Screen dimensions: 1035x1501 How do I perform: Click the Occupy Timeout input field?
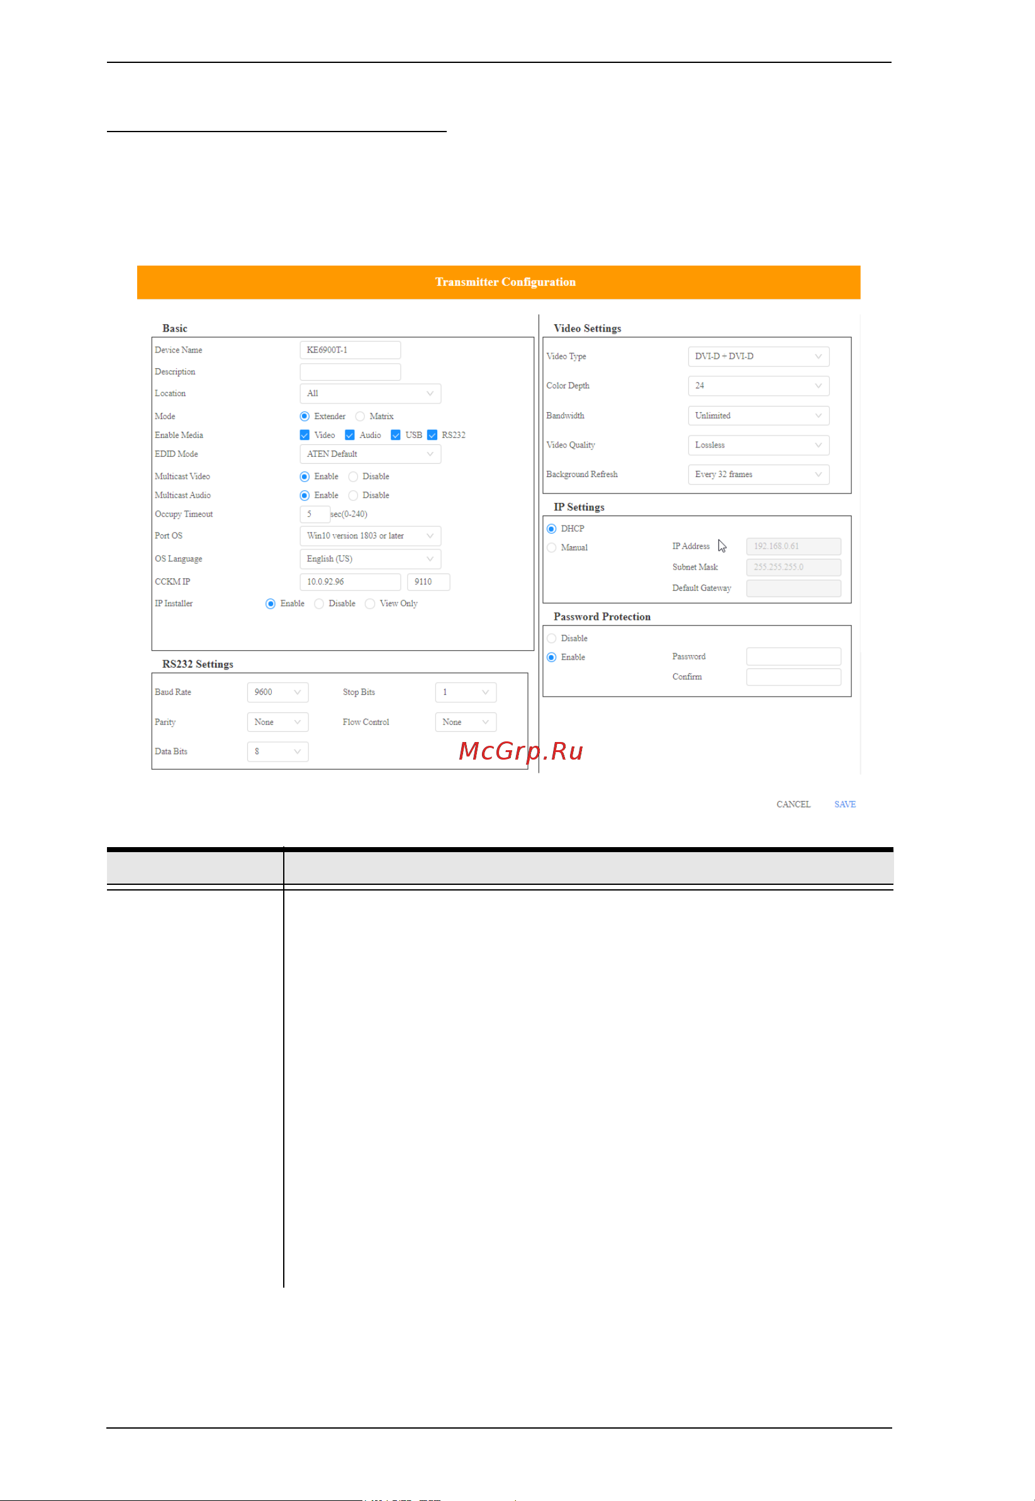[315, 514]
